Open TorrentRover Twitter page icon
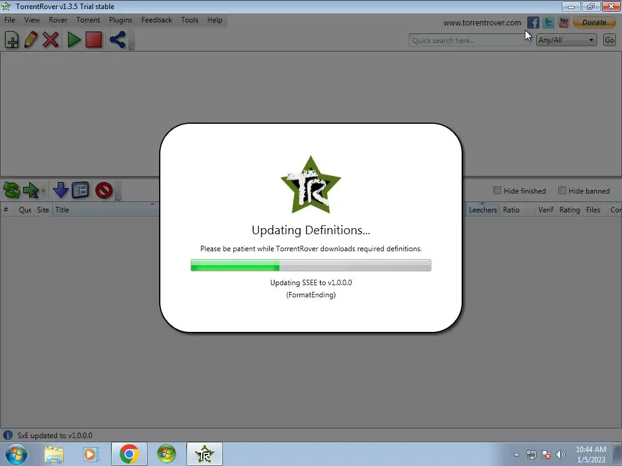 click(549, 22)
